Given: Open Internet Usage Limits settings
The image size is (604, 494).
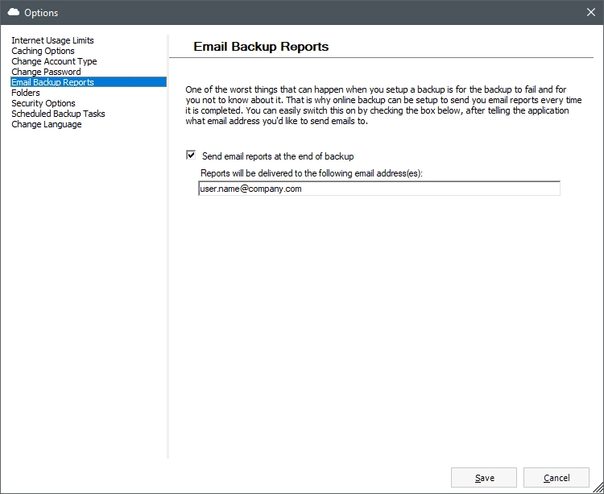Looking at the screenshot, I should pos(52,40).
